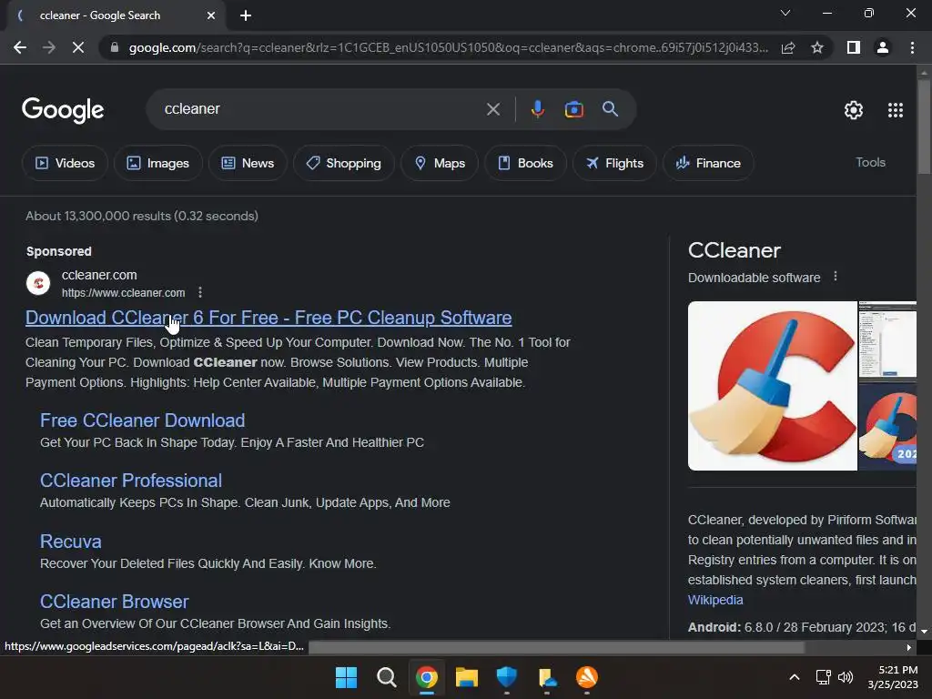Image resolution: width=932 pixels, height=699 pixels.
Task: Open a new browser tab
Action: [x=246, y=15]
